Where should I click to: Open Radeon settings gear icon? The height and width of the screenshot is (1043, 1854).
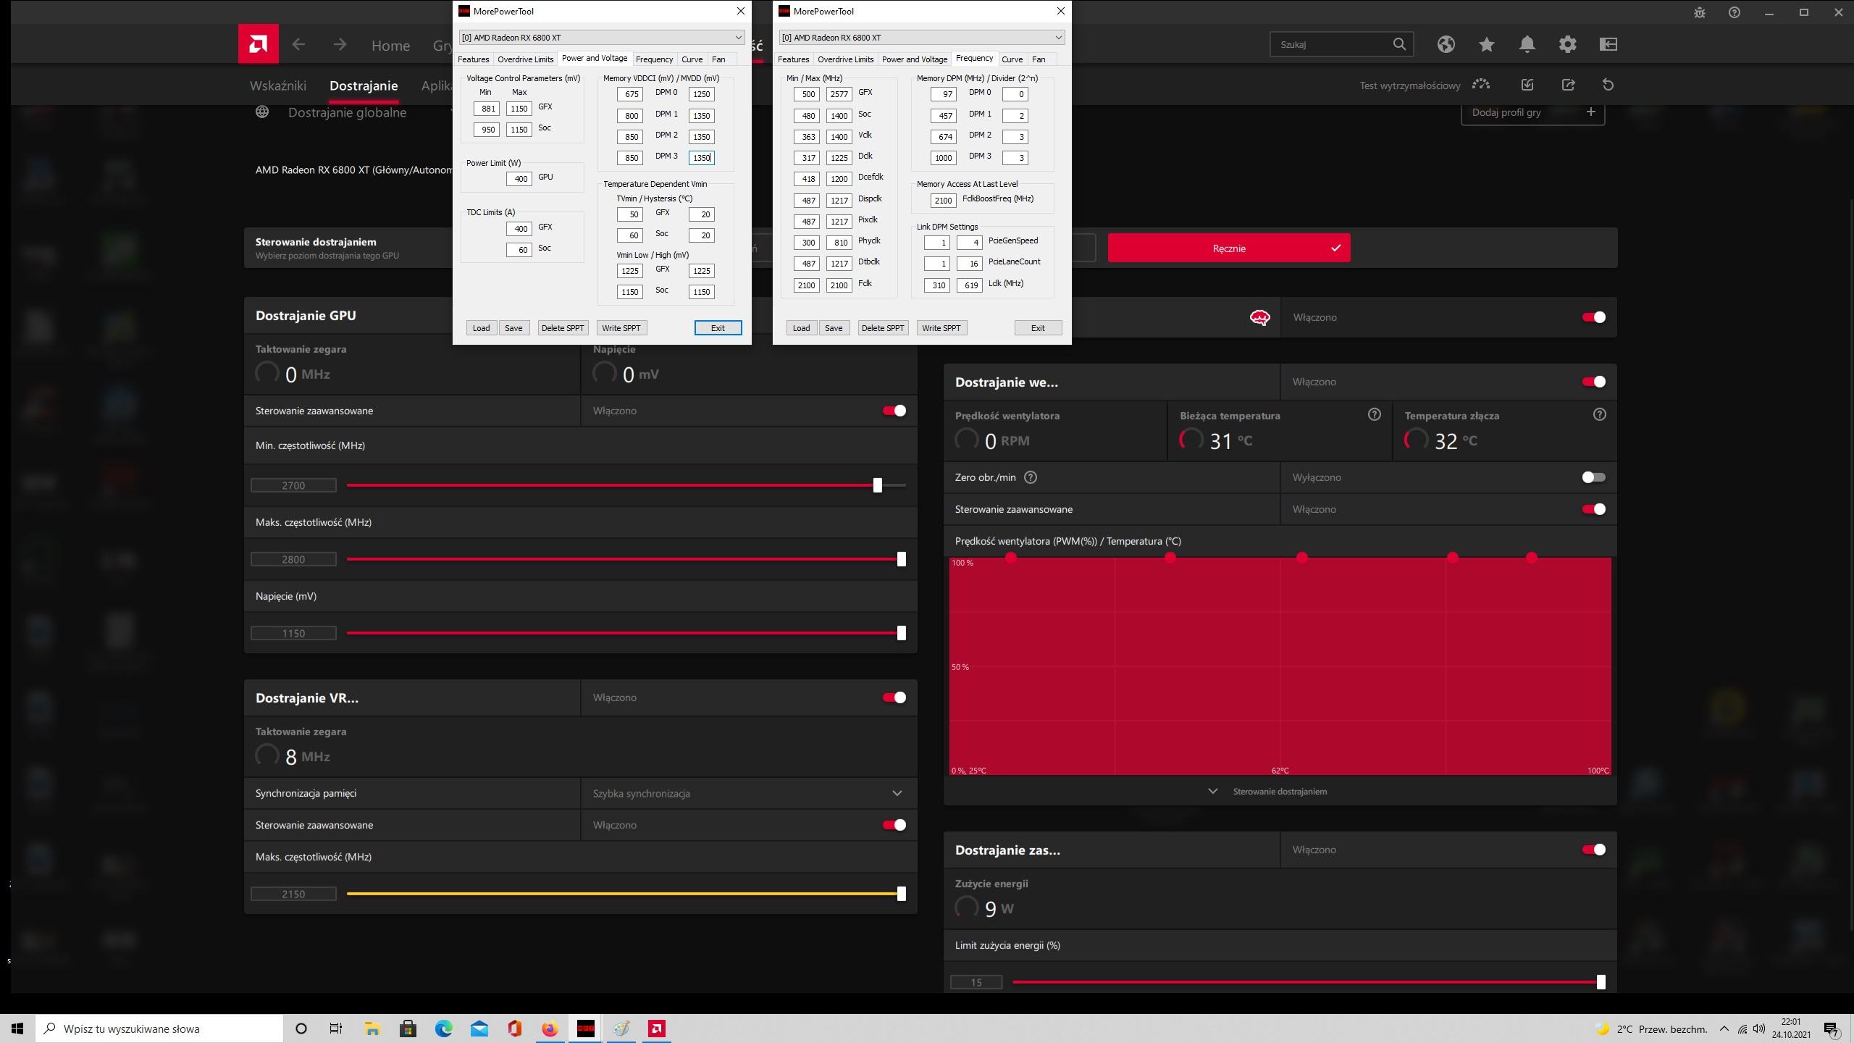coord(1567,44)
